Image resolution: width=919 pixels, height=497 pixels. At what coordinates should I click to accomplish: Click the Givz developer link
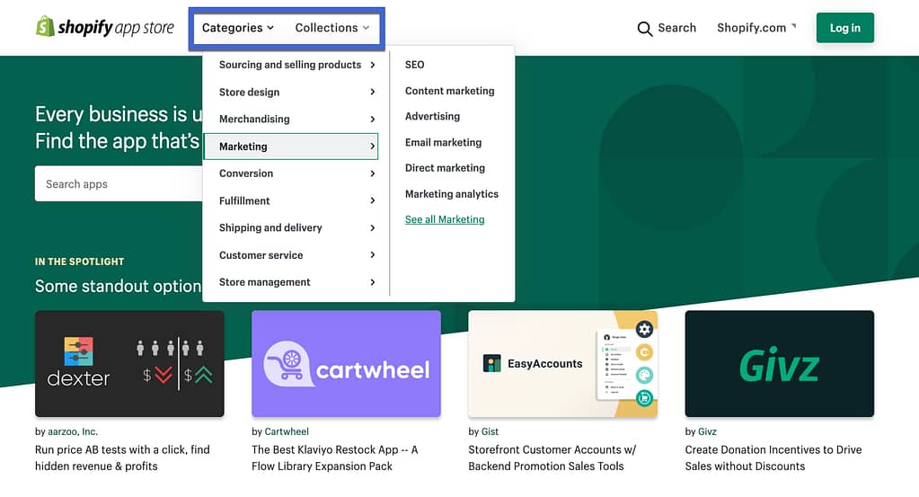coord(707,431)
